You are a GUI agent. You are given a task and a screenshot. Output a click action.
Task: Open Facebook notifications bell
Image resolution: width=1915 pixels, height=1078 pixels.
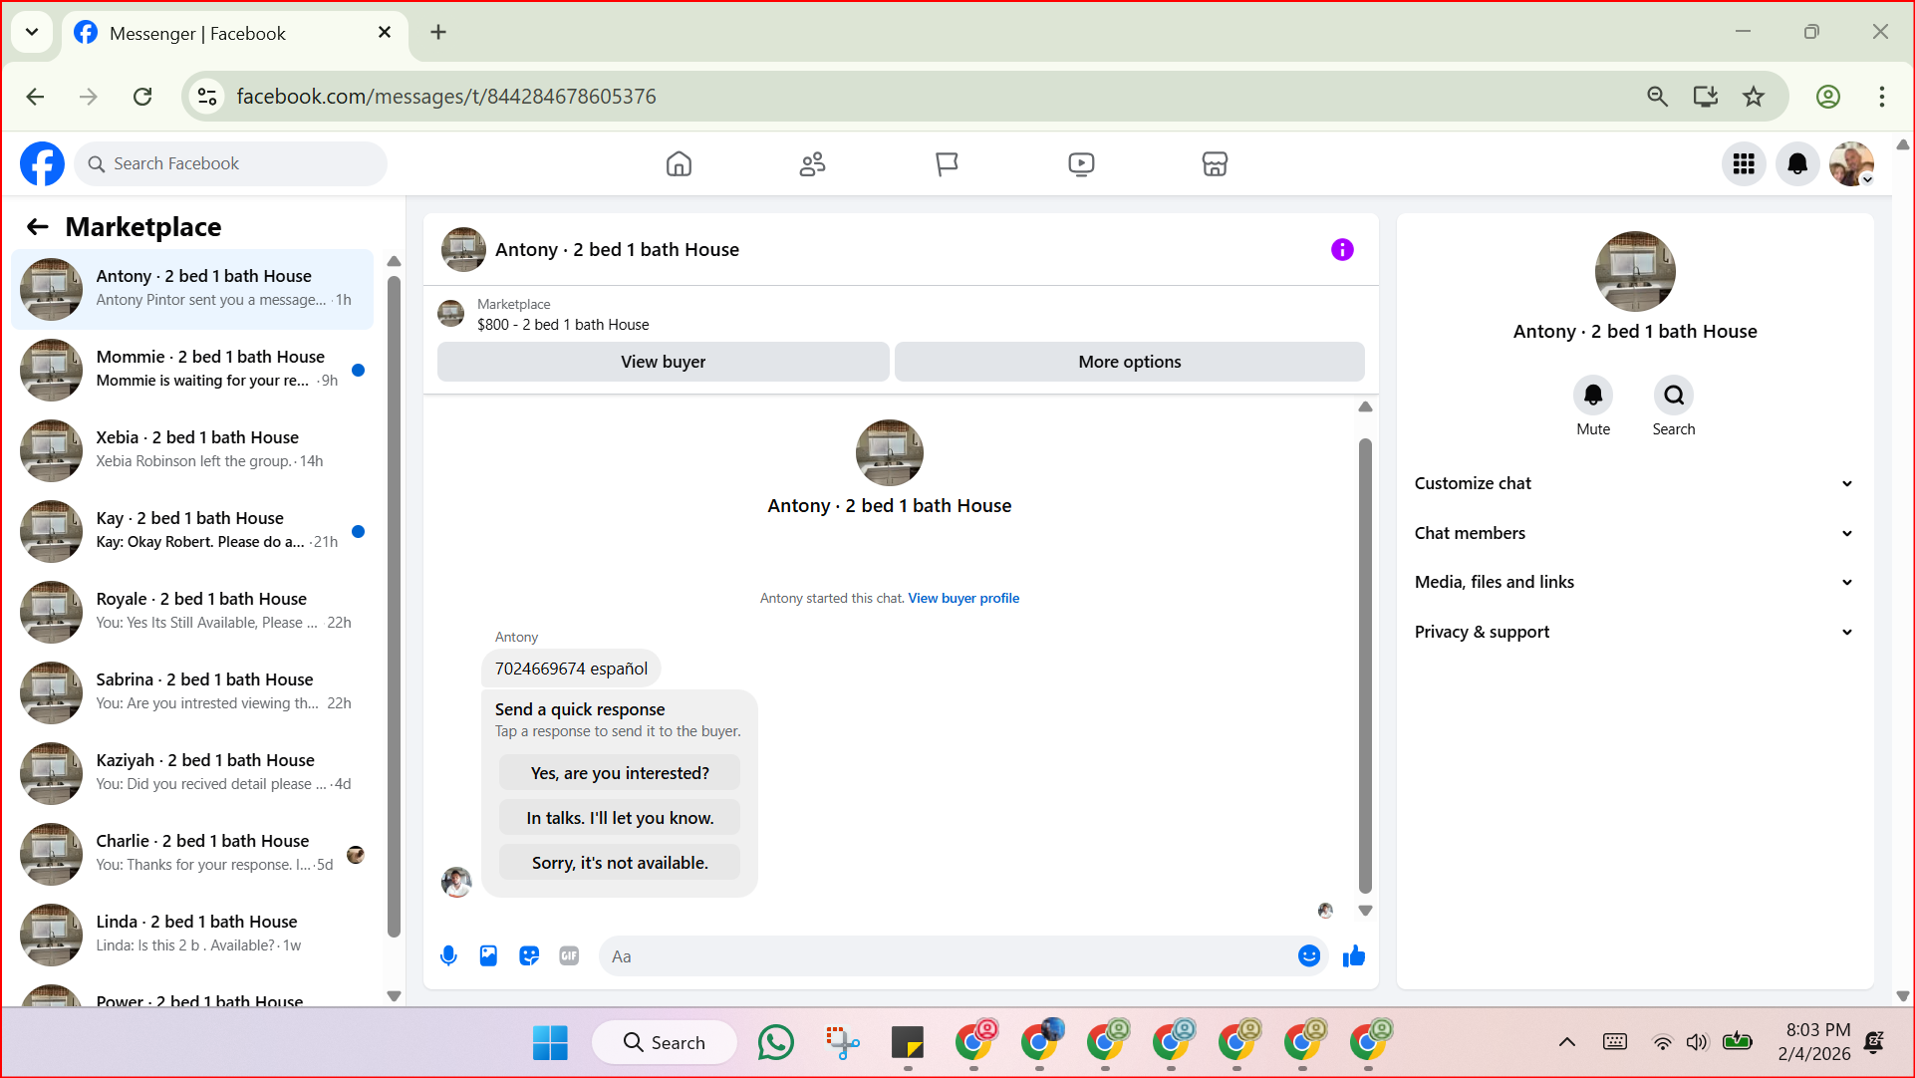pyautogui.click(x=1797, y=164)
